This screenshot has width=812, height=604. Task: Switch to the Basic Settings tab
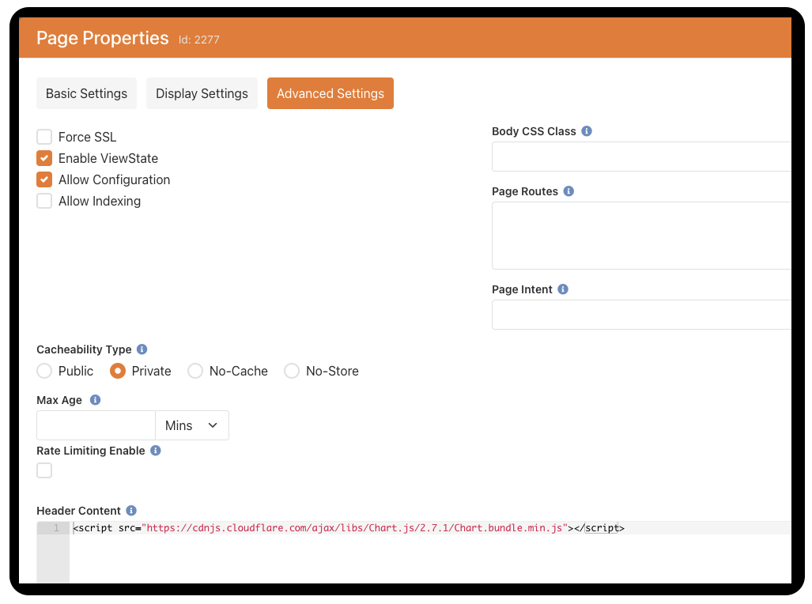(x=86, y=93)
